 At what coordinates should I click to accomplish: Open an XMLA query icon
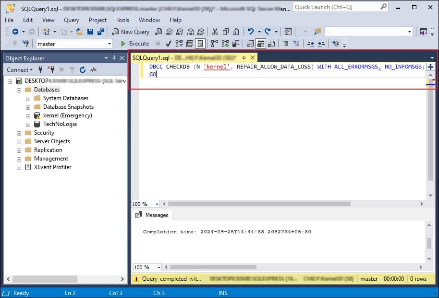pyautogui.click(x=190, y=32)
